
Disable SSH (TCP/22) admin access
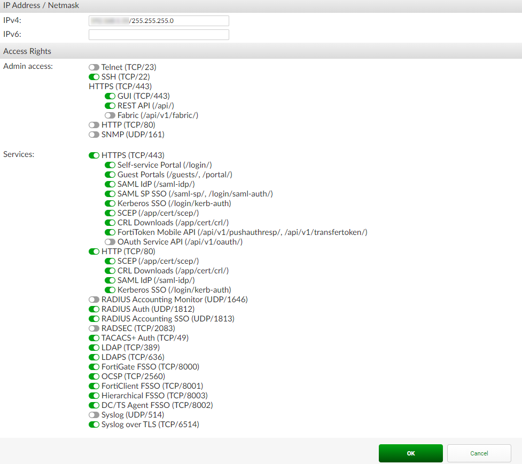point(94,76)
